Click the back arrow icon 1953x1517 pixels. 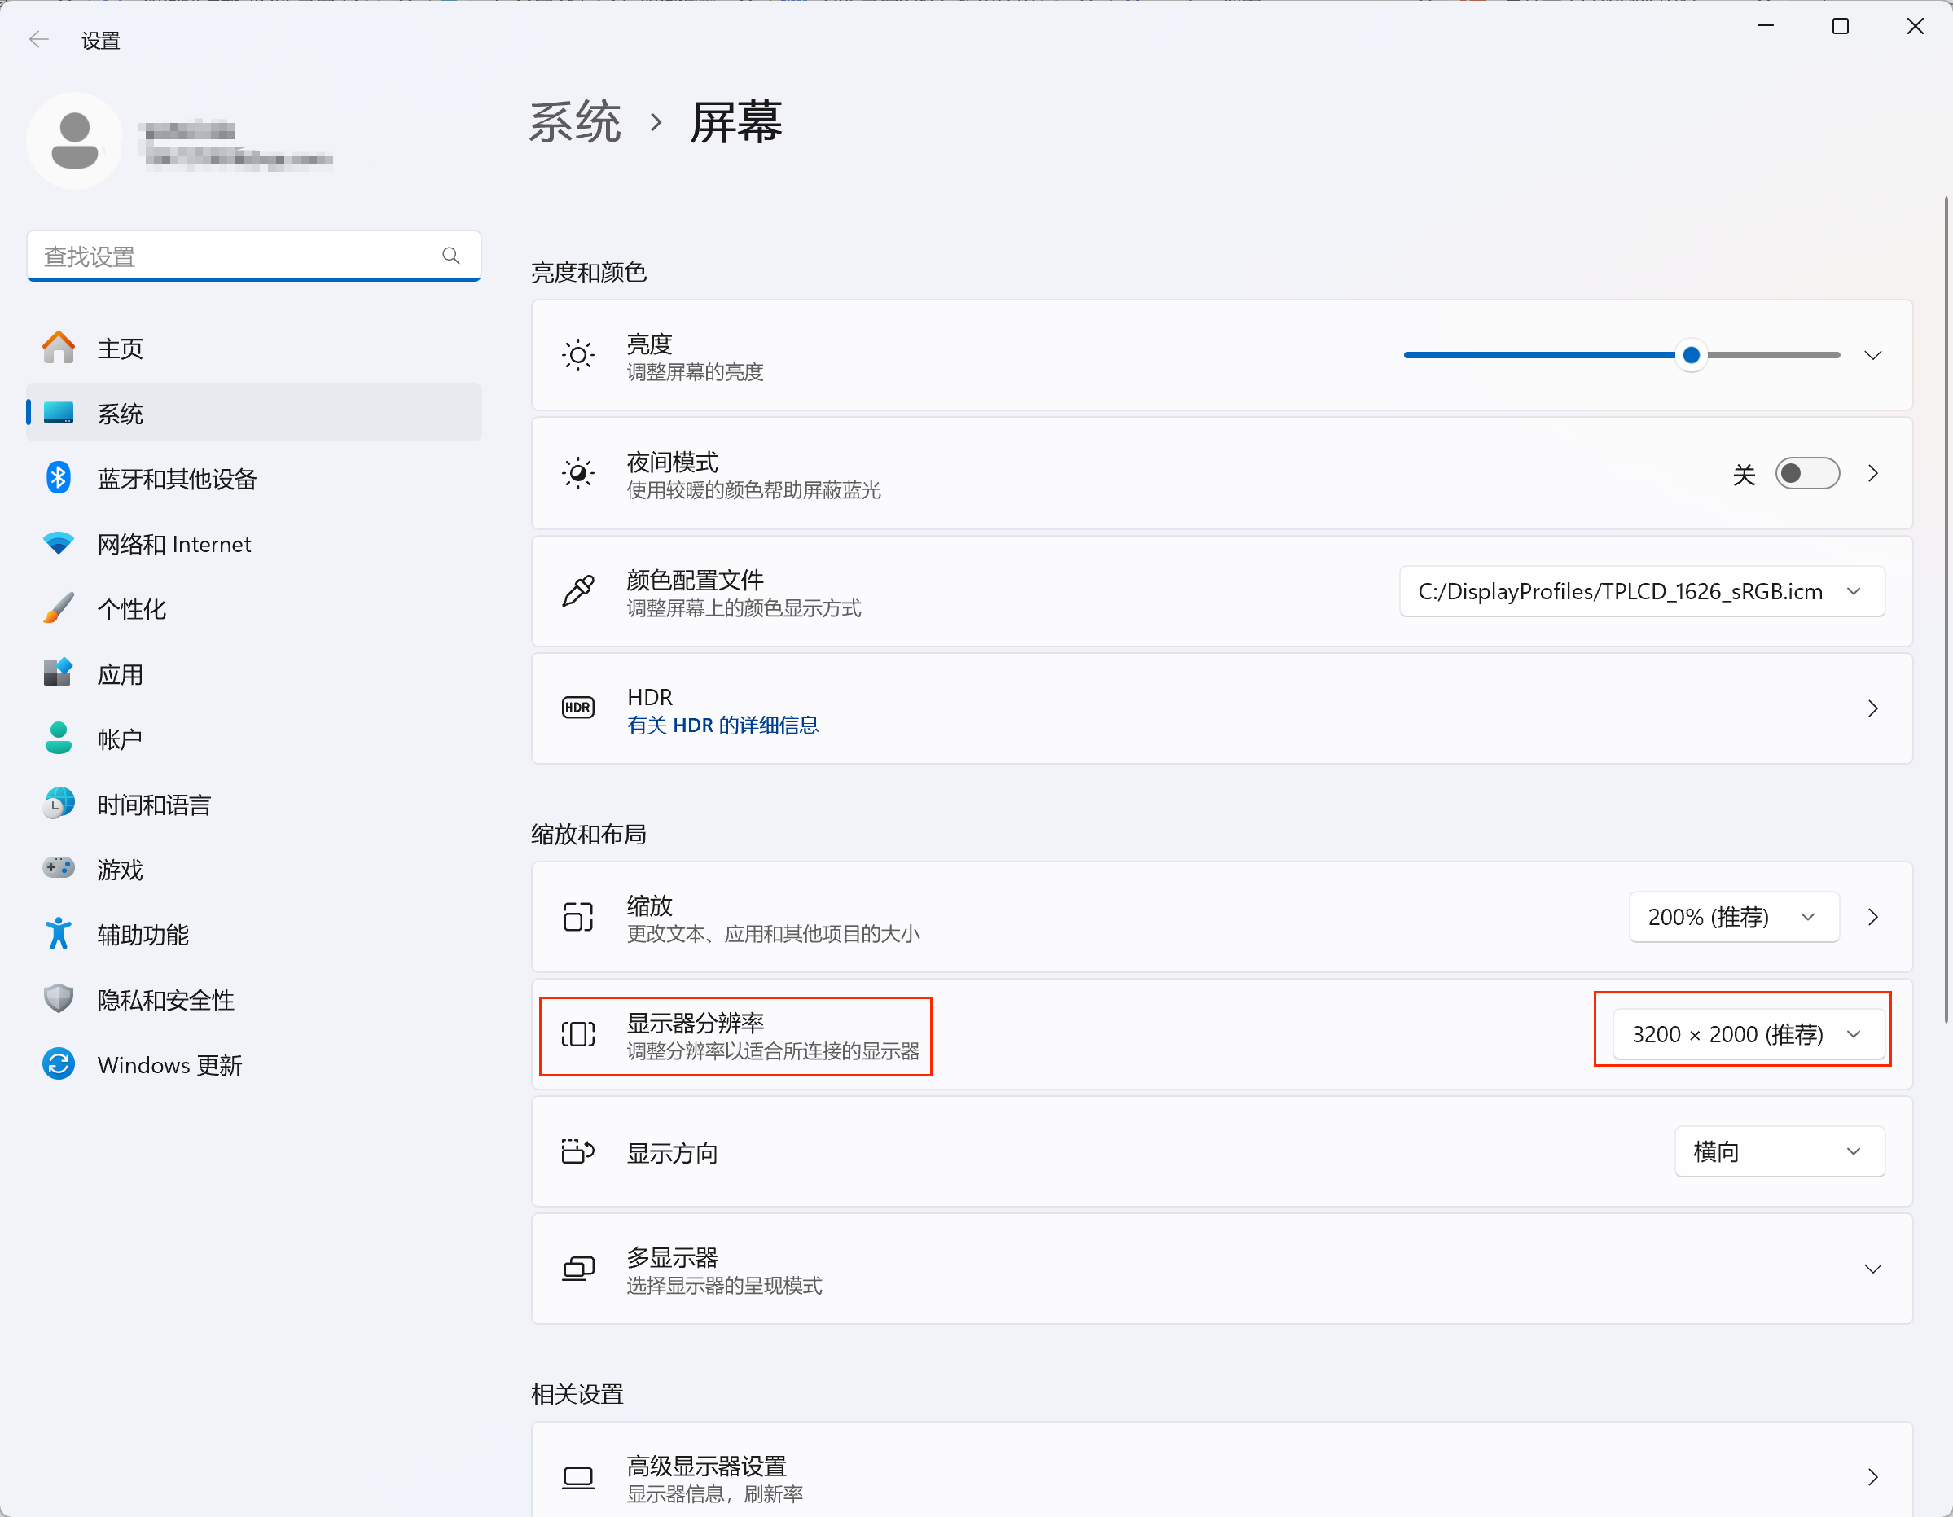click(x=38, y=39)
